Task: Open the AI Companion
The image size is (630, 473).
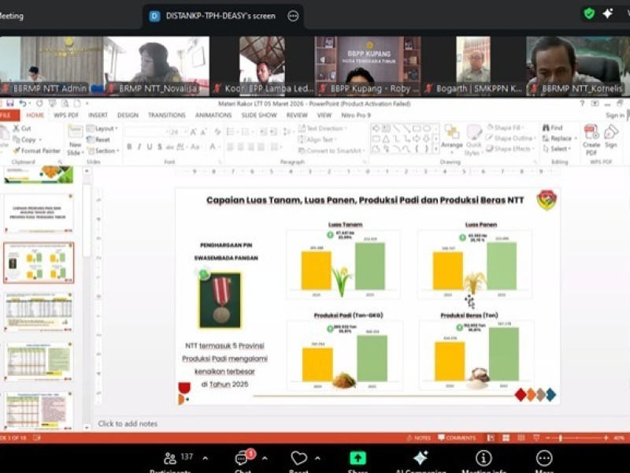Action: (421, 459)
